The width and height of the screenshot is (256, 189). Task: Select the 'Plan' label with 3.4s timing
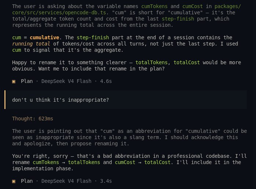pyautogui.click(x=27, y=181)
